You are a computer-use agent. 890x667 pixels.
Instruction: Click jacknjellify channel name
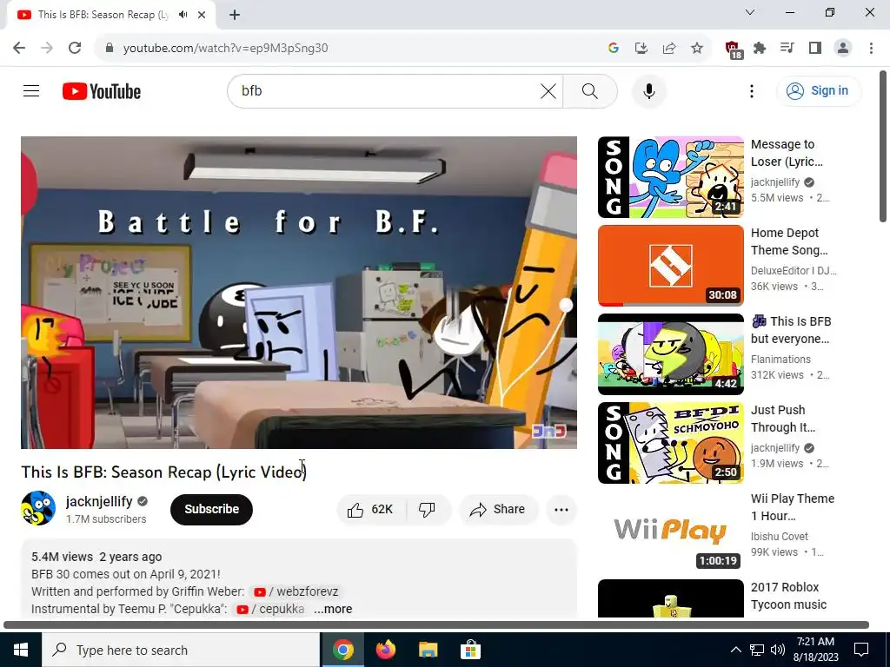coord(99,501)
